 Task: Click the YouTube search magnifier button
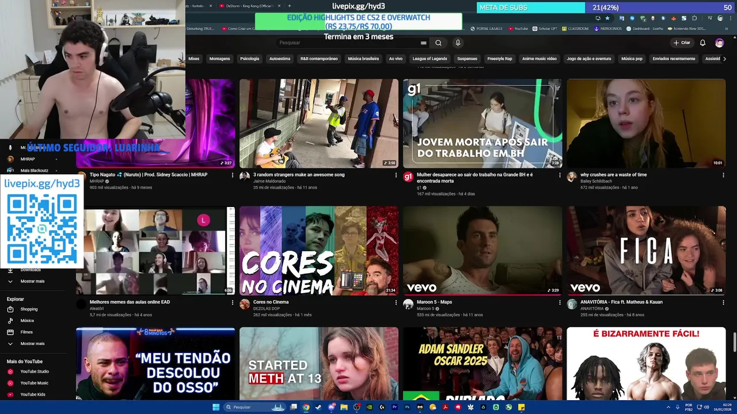click(438, 43)
